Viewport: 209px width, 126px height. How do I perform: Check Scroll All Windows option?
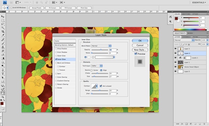point(11,8)
